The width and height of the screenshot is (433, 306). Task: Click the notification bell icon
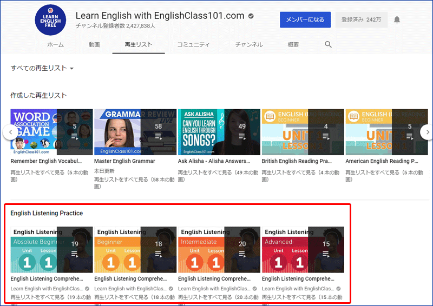point(397,20)
